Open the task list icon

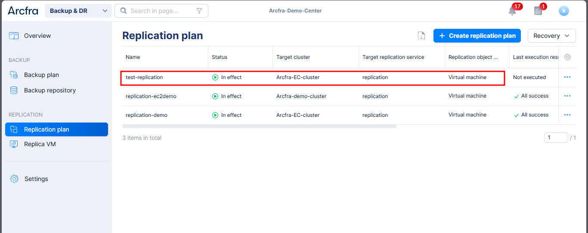[x=538, y=11]
